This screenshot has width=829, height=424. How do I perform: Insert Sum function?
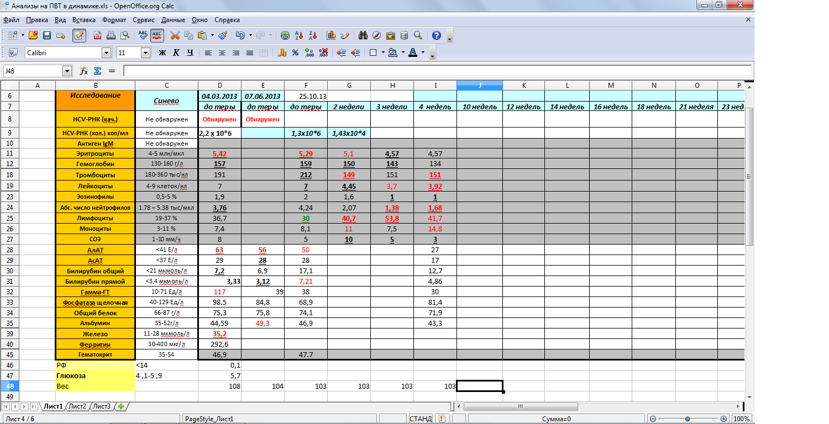[98, 71]
